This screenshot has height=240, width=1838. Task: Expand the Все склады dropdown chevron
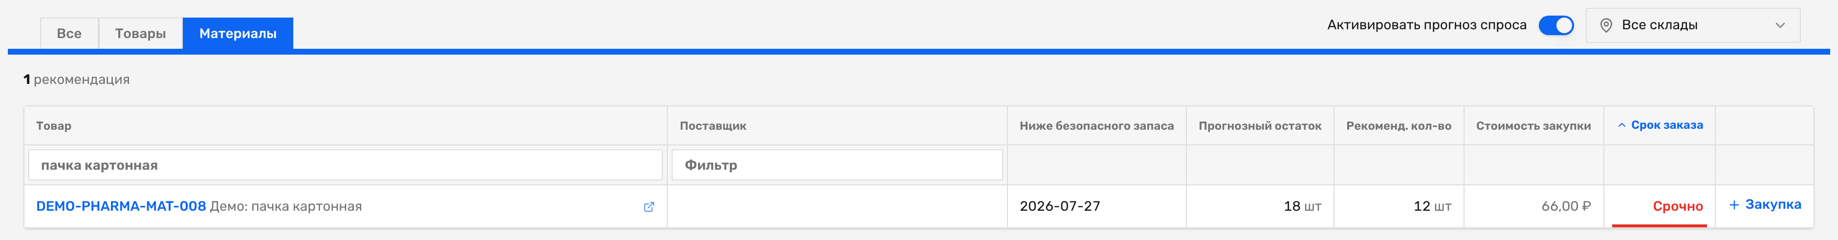point(1779,25)
